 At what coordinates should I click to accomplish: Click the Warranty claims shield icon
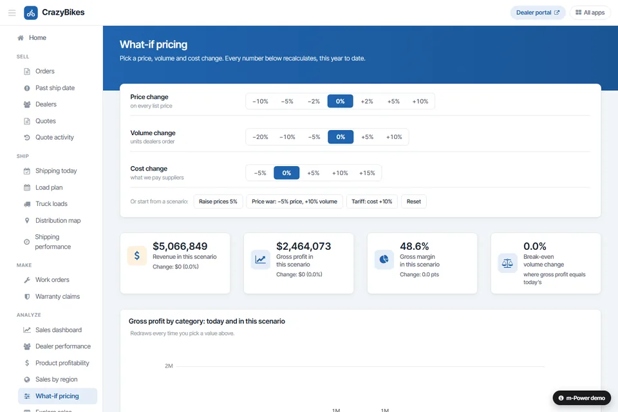(27, 297)
